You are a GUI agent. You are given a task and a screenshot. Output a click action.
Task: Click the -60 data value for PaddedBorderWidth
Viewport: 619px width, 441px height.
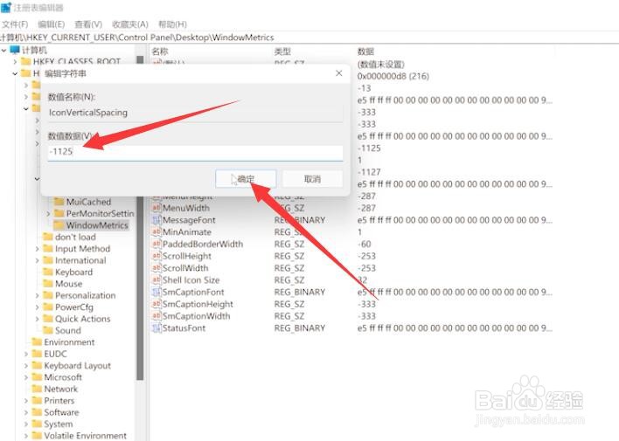click(364, 245)
